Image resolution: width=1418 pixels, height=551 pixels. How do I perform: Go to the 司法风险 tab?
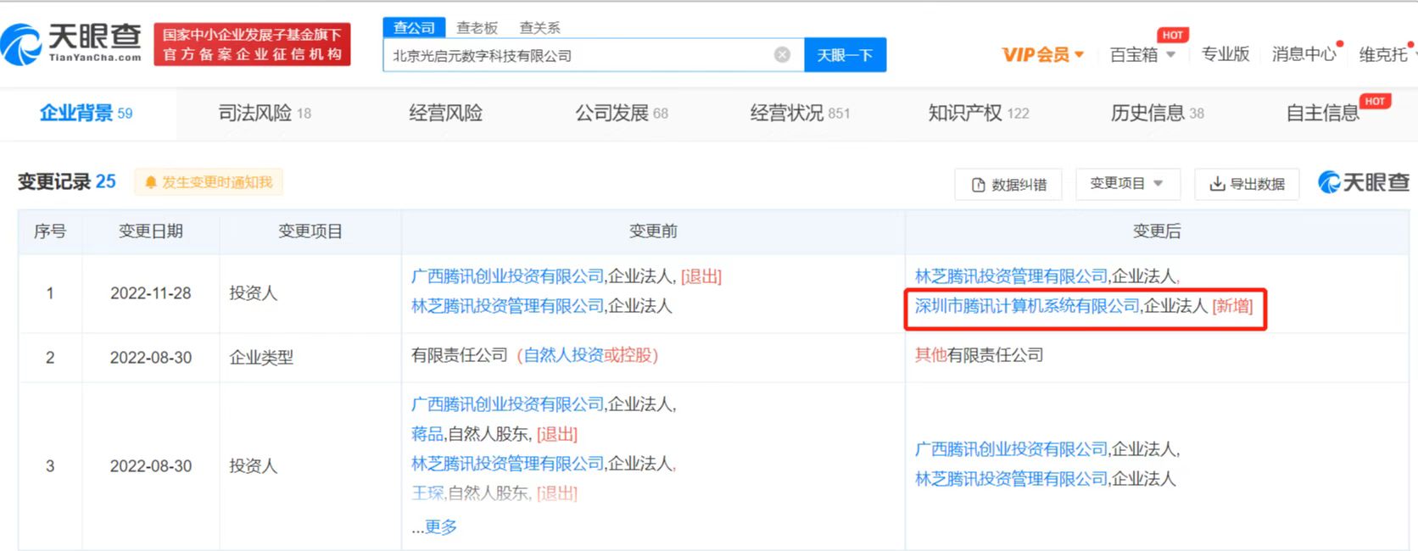tap(265, 113)
